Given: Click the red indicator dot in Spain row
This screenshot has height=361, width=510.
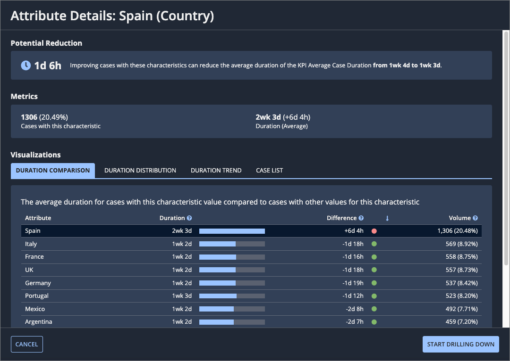Looking at the screenshot, I should click(x=374, y=231).
